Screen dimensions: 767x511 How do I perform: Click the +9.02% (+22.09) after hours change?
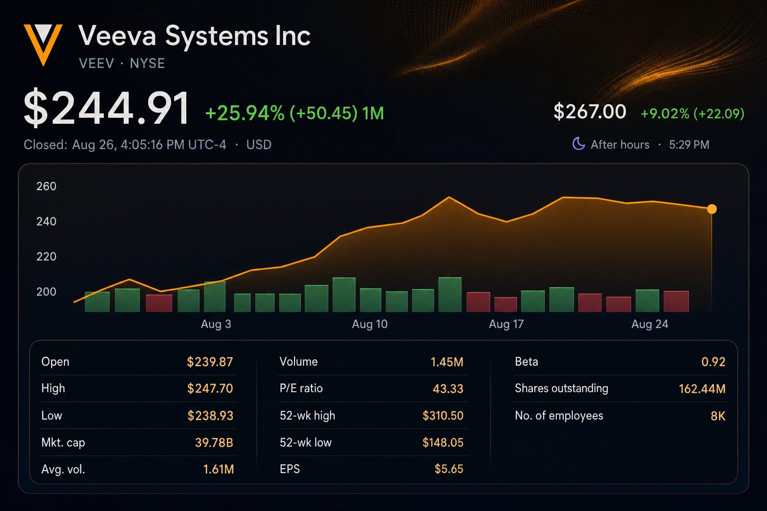(693, 113)
